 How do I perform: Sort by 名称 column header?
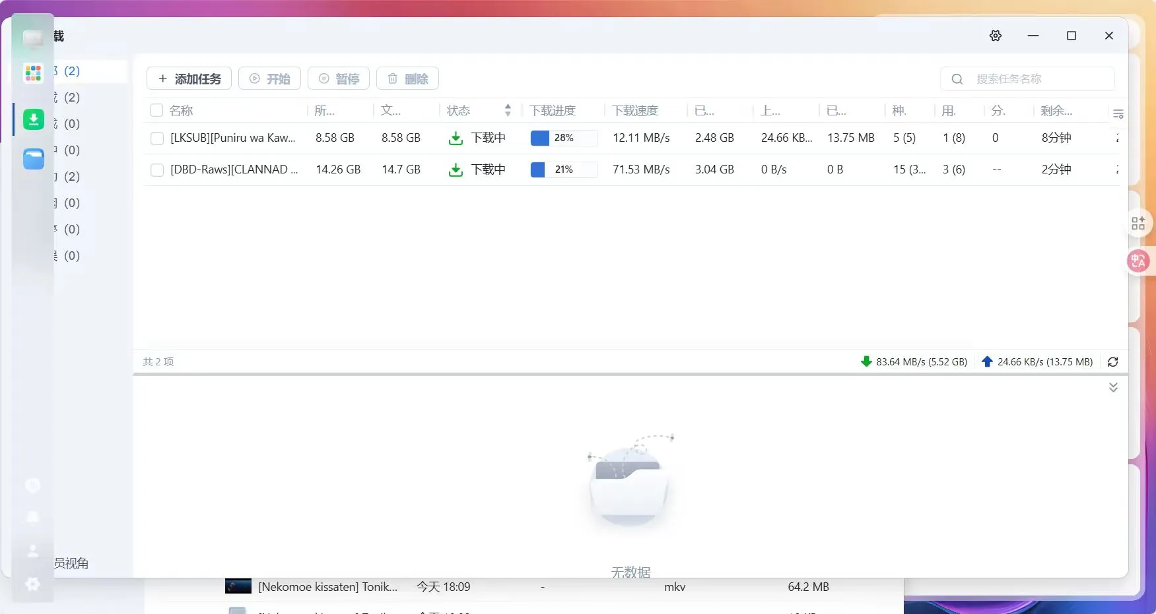click(x=181, y=110)
